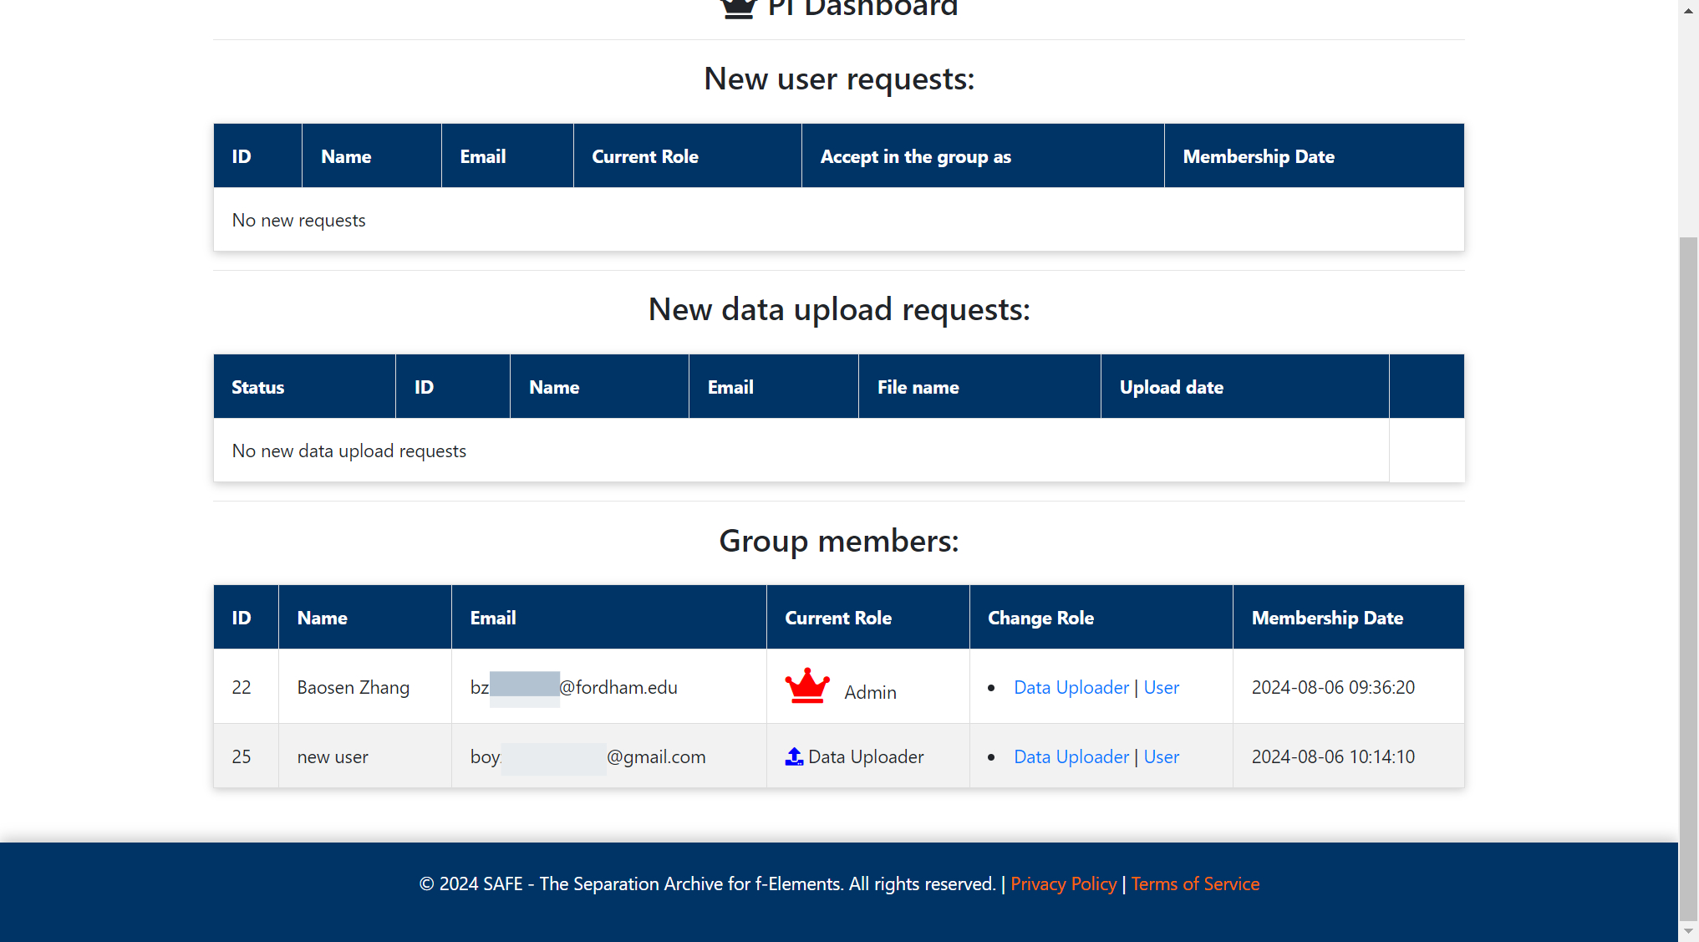Click the gmail.com email cell
Screen dimensions: 1699x942
coord(609,756)
